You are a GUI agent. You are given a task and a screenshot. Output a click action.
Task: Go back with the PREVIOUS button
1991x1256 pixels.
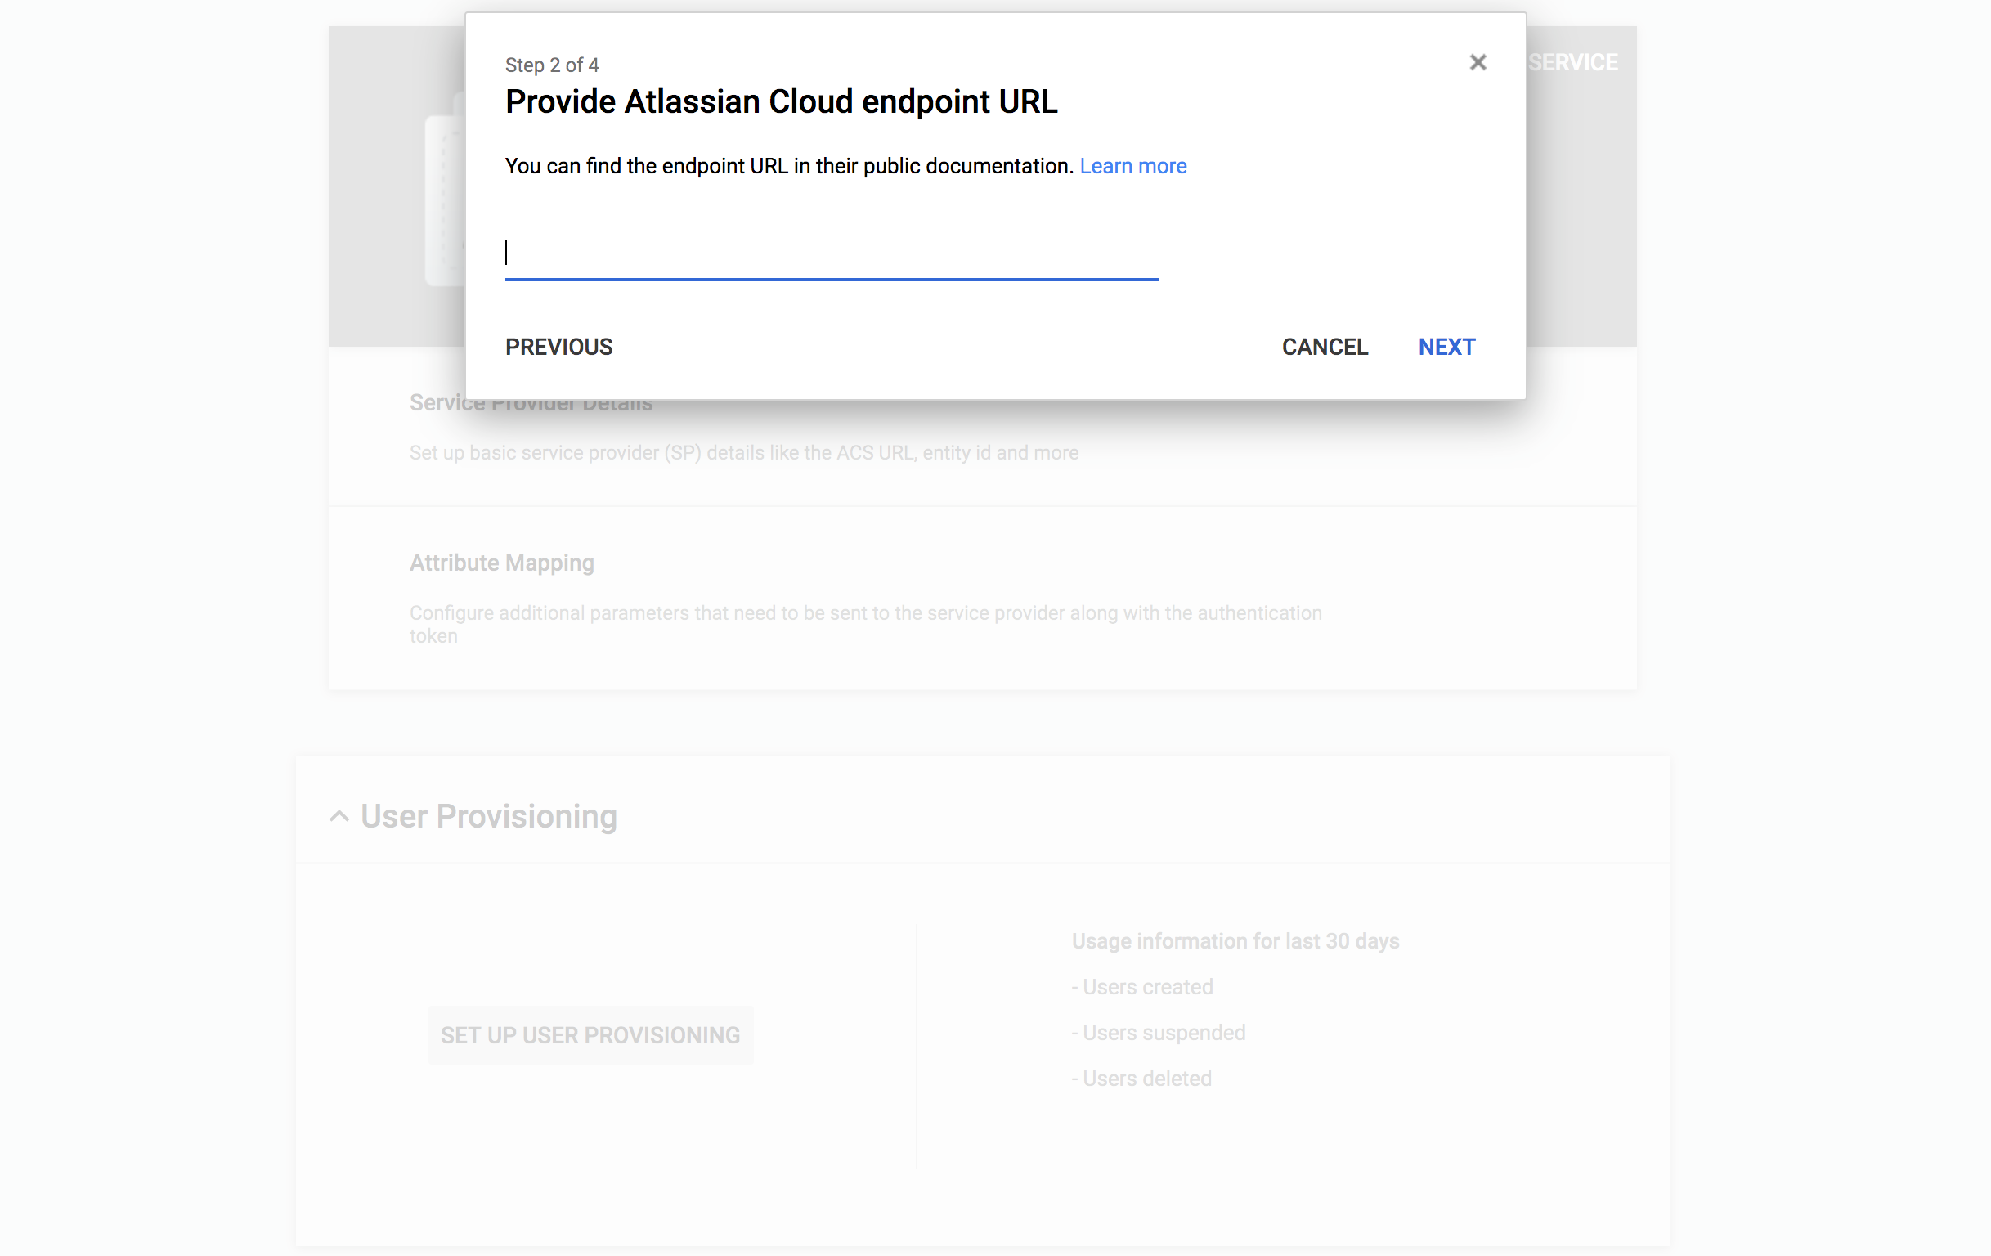pyautogui.click(x=558, y=348)
